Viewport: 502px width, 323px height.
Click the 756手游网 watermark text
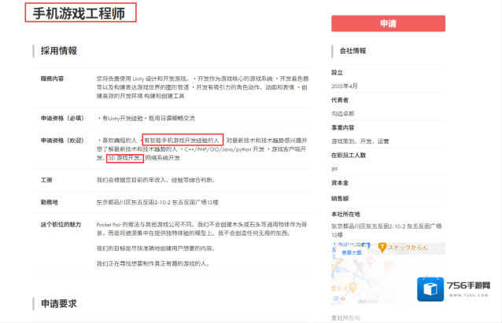471,284
